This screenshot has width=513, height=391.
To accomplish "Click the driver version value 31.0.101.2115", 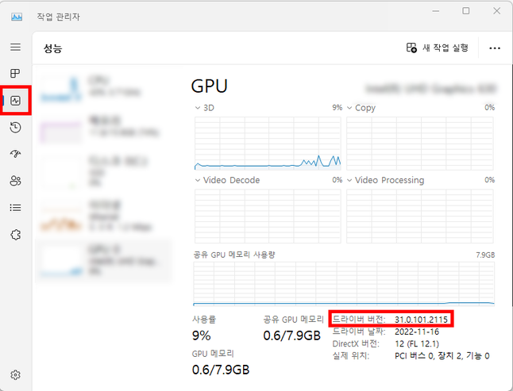I will click(421, 320).
